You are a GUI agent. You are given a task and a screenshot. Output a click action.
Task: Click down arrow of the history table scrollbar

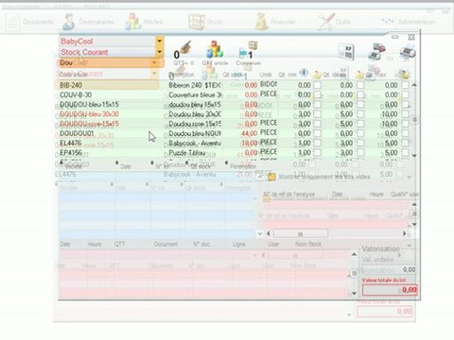(x=354, y=294)
